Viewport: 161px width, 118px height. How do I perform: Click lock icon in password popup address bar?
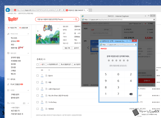[x=136, y=45]
